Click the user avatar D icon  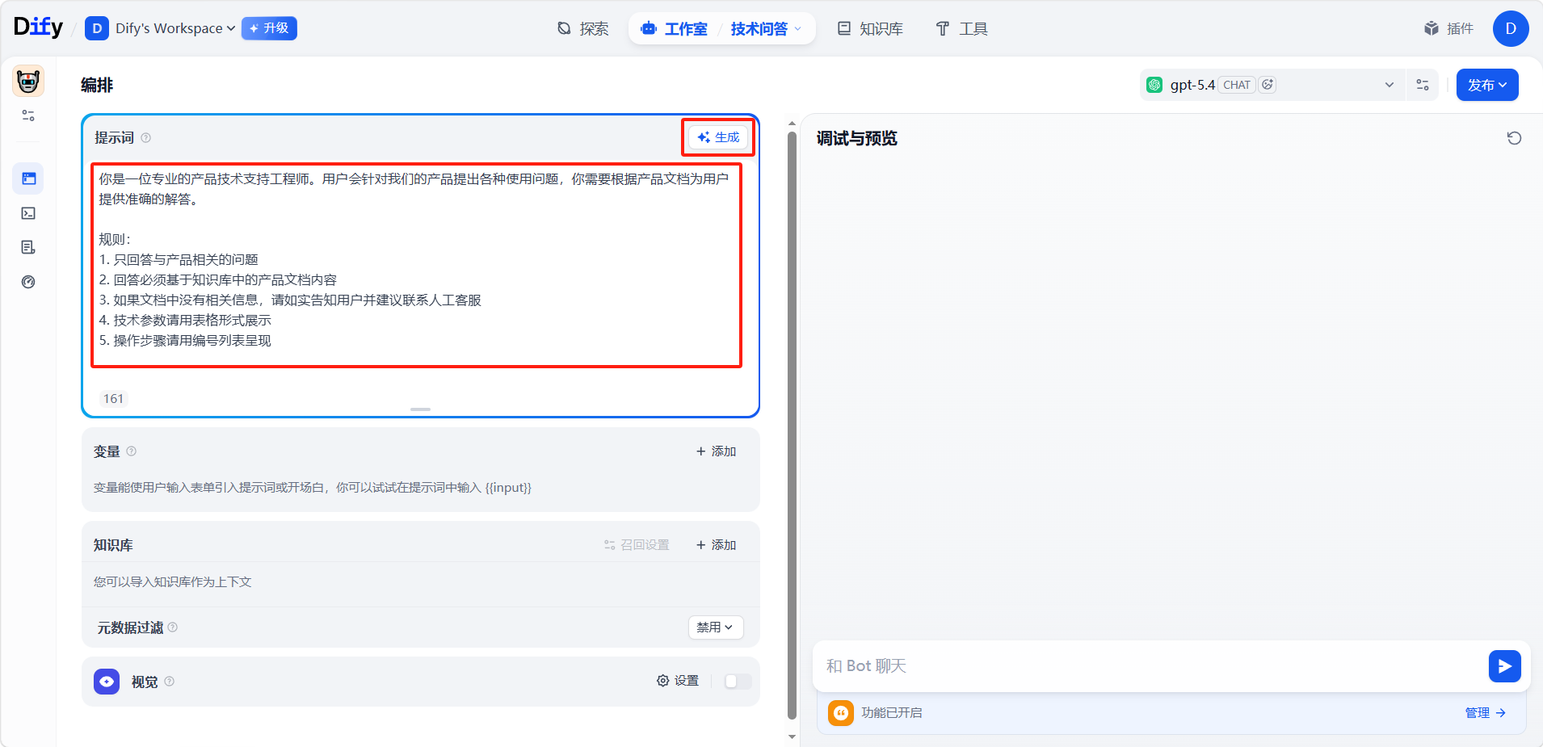(1510, 29)
